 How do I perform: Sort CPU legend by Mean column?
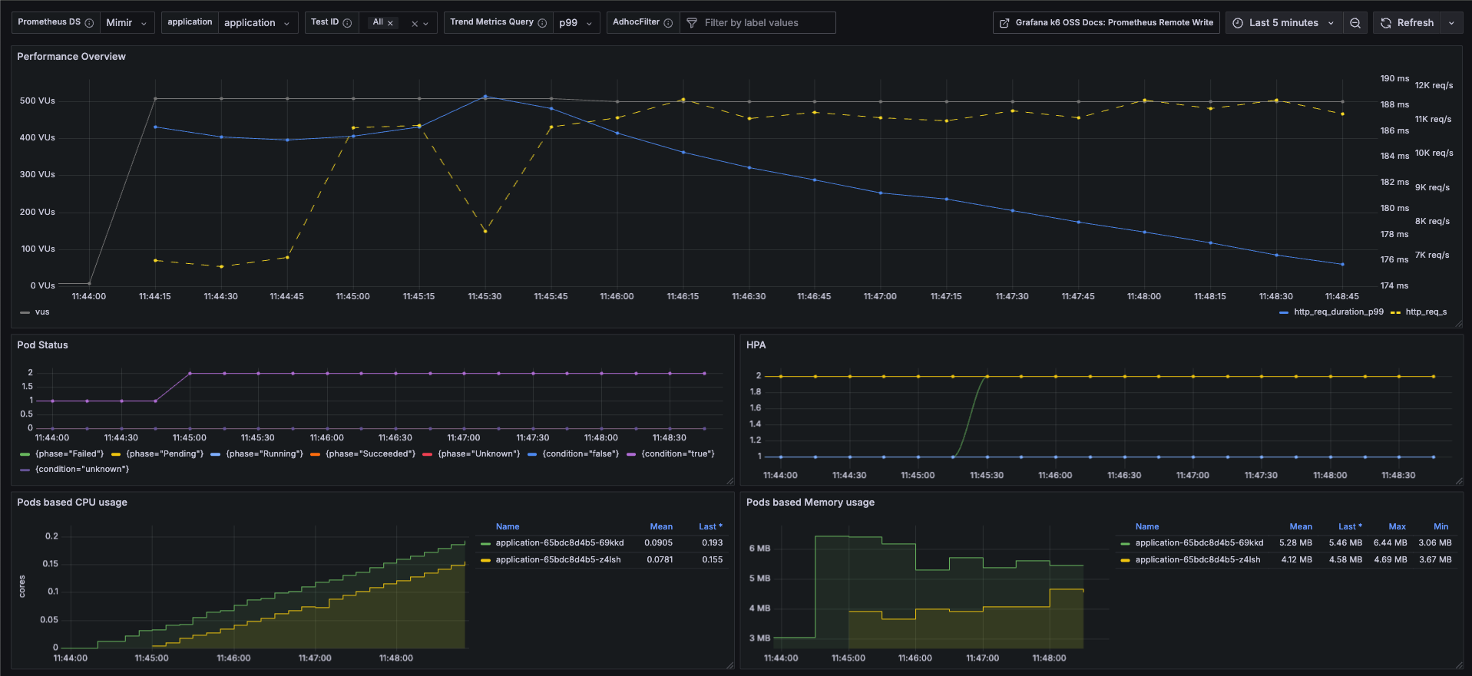coord(660,527)
